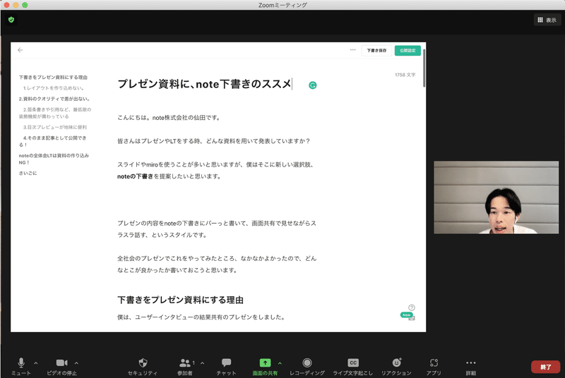
Task: Click the note editor vertical scrollbar
Action: (424, 68)
